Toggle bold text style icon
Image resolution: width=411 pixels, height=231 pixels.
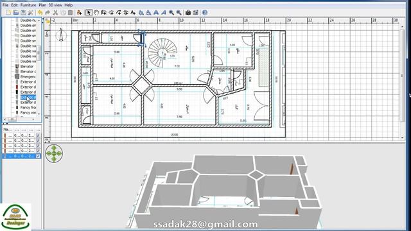[156, 13]
